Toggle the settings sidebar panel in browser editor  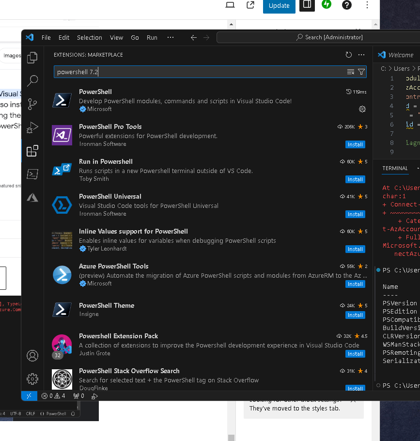pyautogui.click(x=307, y=5)
